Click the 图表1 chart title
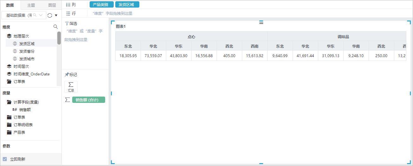The height and width of the screenshot is (166, 413). pos(121,27)
